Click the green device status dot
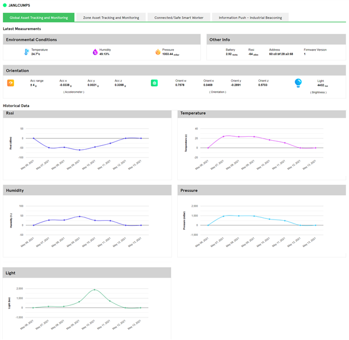This screenshot has height=340, width=349. (x=5, y=5)
